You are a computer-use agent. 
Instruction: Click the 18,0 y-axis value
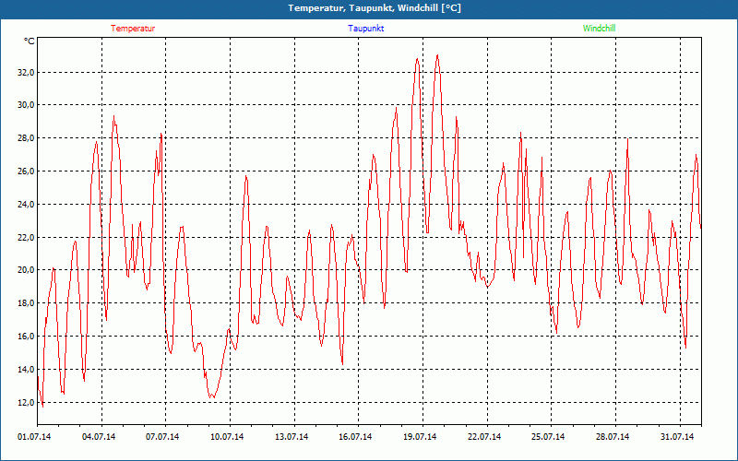point(26,303)
